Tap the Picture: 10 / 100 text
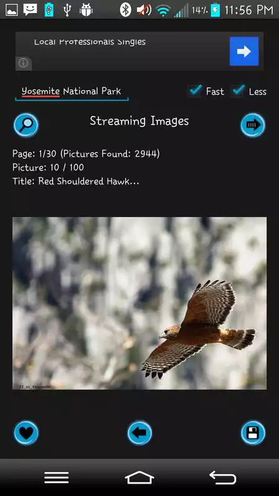The image size is (279, 496). 48,167
